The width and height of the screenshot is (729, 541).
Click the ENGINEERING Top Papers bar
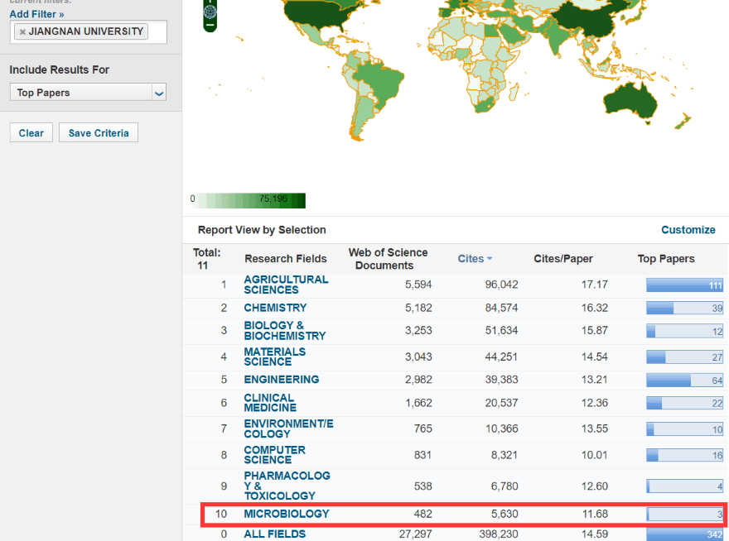[683, 380]
